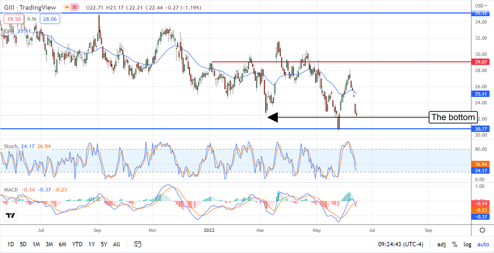Click the TradingView logo badge
This screenshot has height=253, width=494.
point(11,216)
